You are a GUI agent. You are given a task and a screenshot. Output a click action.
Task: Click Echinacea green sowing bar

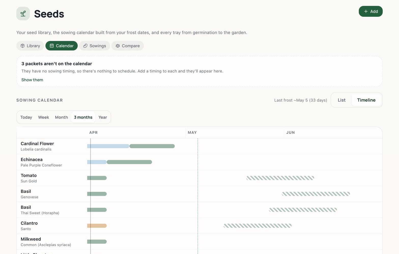[129, 162]
